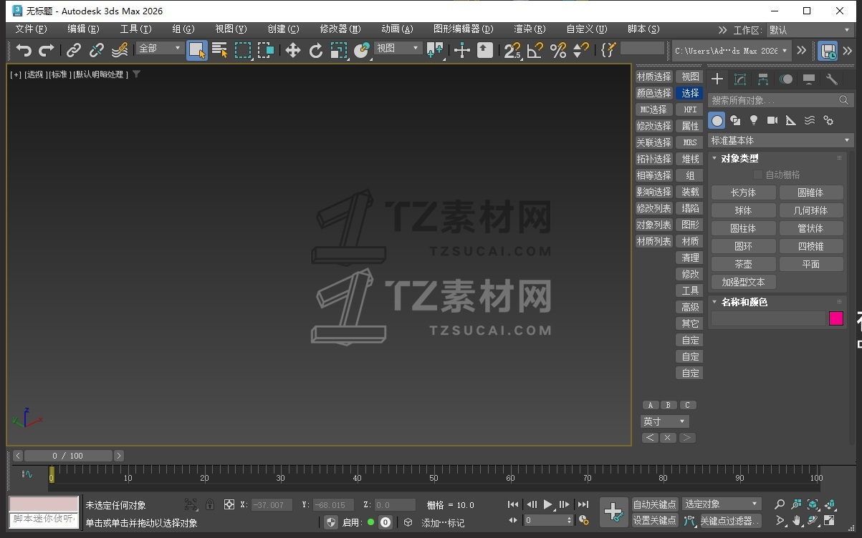Screen dimensions: 862x538
Task: Switch to the Motion command panel tab
Action: tap(786, 79)
